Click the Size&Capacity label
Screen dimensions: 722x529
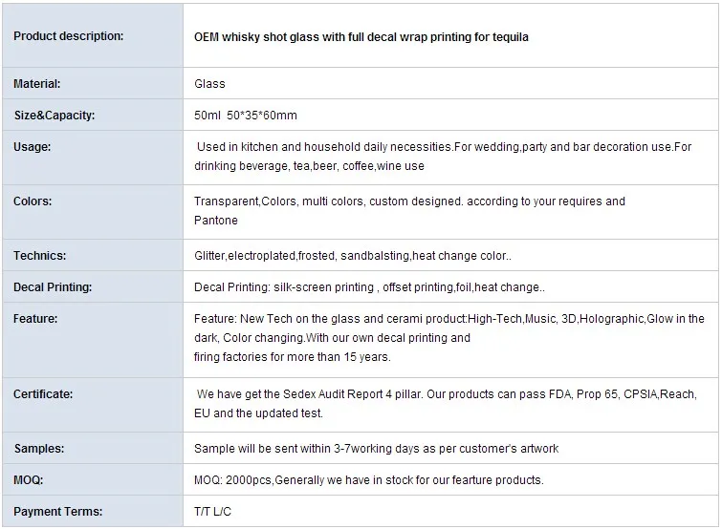[54, 116]
